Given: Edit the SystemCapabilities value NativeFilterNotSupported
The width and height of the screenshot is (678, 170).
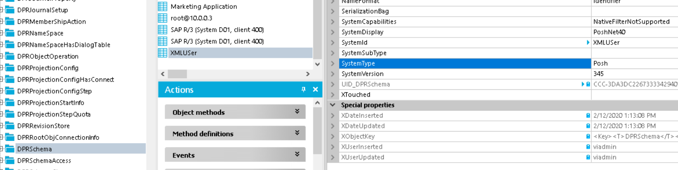Looking at the screenshot, I should [x=635, y=22].
